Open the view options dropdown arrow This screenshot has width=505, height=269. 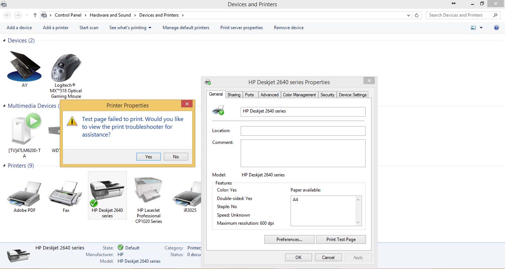pyautogui.click(x=481, y=28)
